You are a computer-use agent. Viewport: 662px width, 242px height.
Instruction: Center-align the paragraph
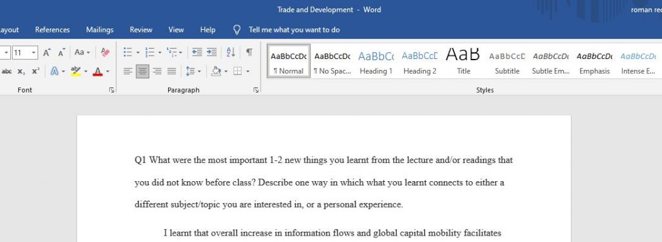click(143, 71)
